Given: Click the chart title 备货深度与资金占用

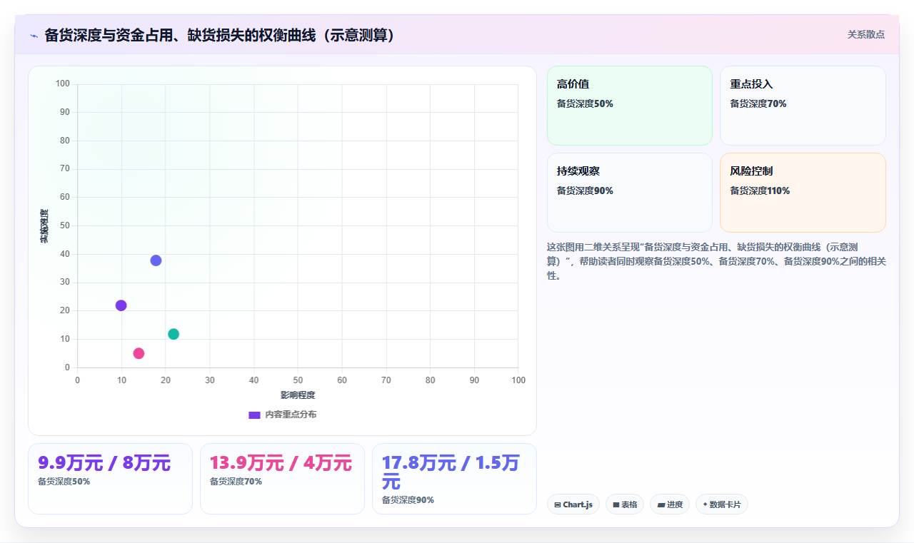Looking at the screenshot, I should pos(219,35).
